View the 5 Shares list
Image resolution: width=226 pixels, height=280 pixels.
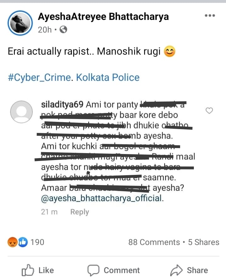(x=204, y=242)
